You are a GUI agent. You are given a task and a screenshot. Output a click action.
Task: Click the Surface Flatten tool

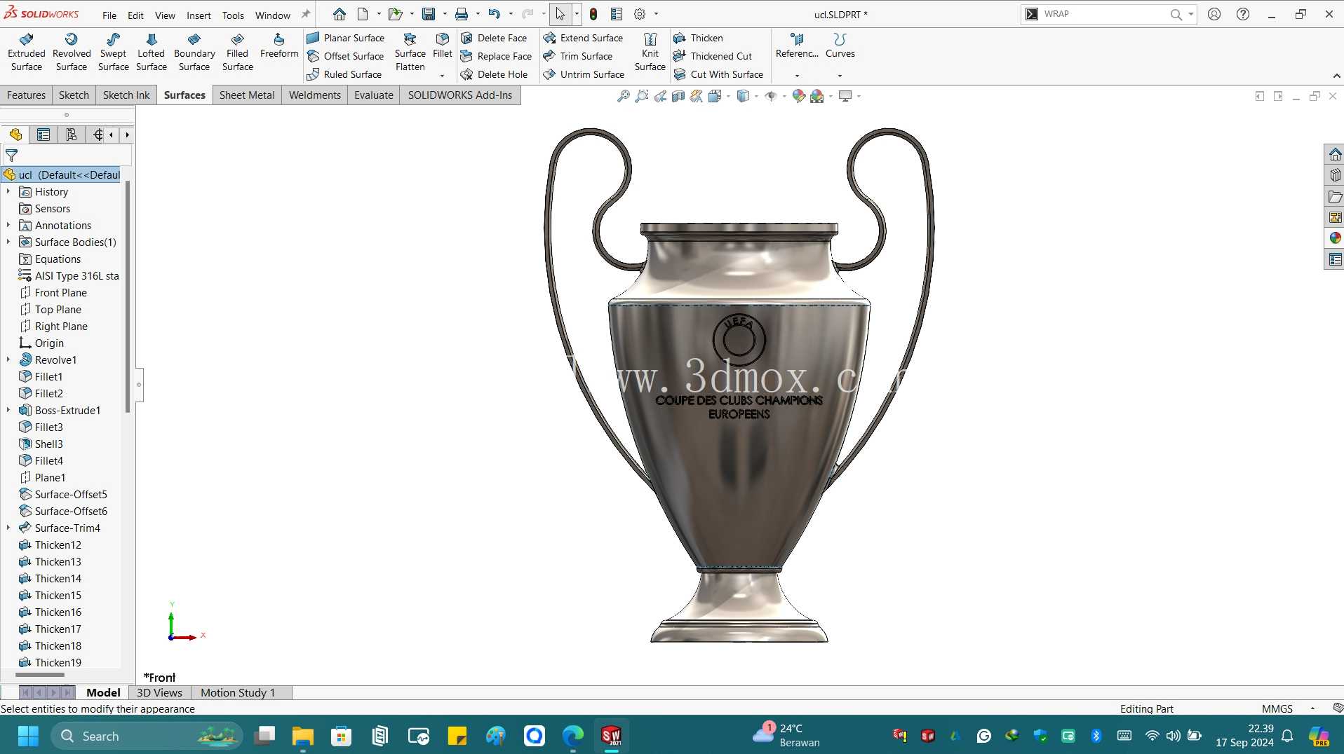coord(410,53)
